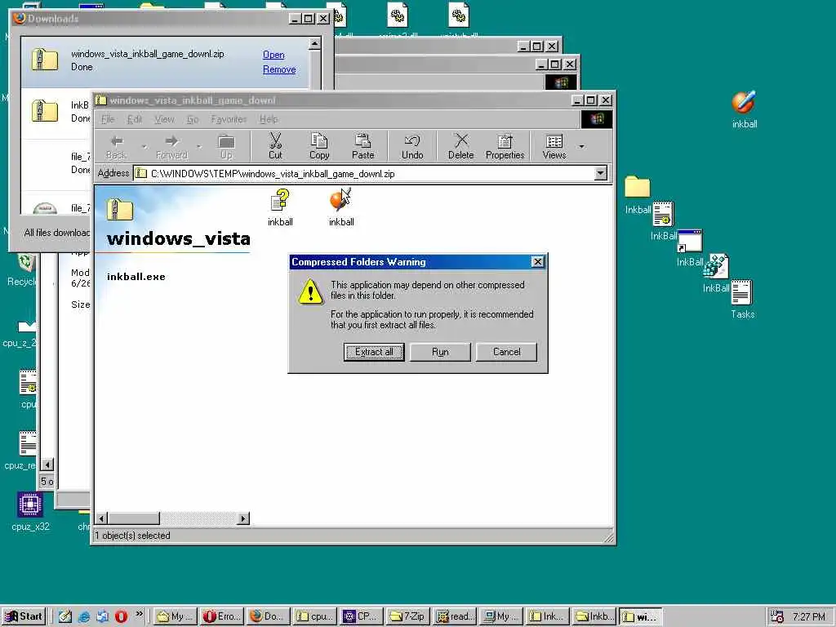This screenshot has width=836, height=627.
Task: Click the Internet Explorer quick launch icon
Action: click(84, 616)
